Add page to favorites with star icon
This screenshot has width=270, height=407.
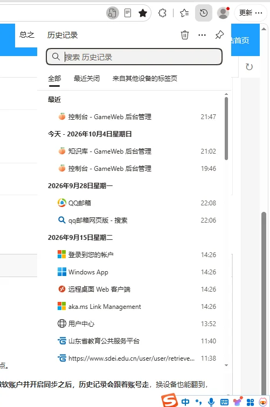tap(143, 13)
